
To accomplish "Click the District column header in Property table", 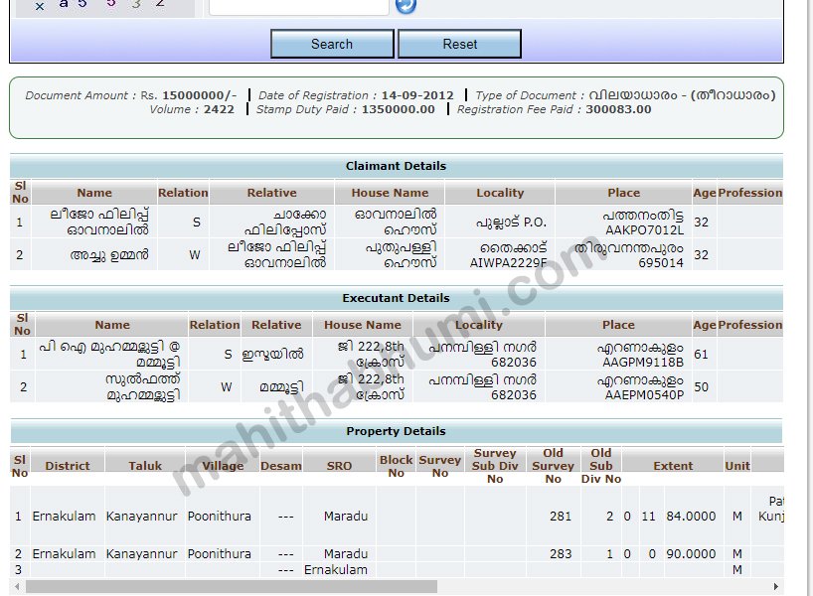I will click(x=68, y=466).
